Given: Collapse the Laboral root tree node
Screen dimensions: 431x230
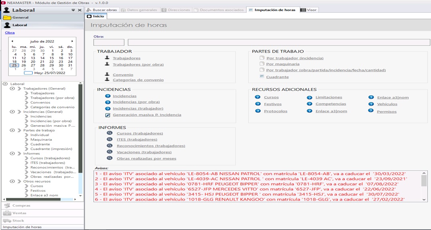Looking at the screenshot, I should [x=5, y=84].
